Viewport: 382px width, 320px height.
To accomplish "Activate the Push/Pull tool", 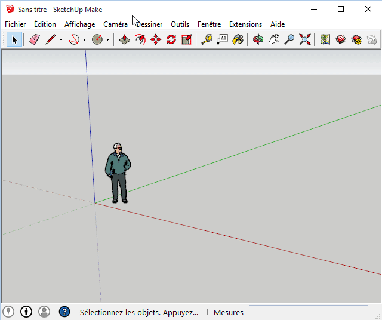I will tap(125, 39).
